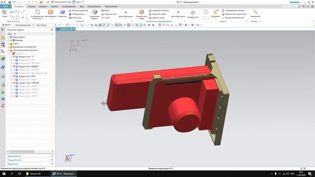This screenshot has height=177, width=315.
Task: Choose the Отверстие hole tool
Action: pyautogui.click(x=63, y=14)
